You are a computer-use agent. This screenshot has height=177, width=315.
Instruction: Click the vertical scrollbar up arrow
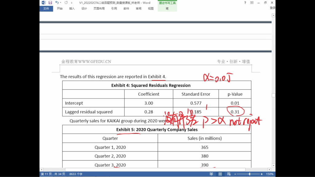273,15
